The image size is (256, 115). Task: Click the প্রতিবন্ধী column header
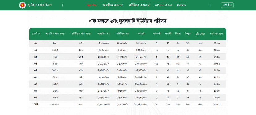click(x=157, y=34)
